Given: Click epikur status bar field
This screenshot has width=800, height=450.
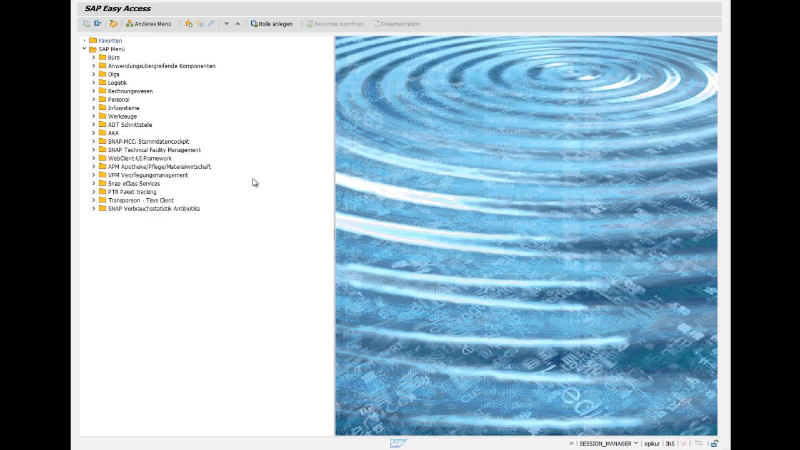Looking at the screenshot, I should click(x=652, y=443).
